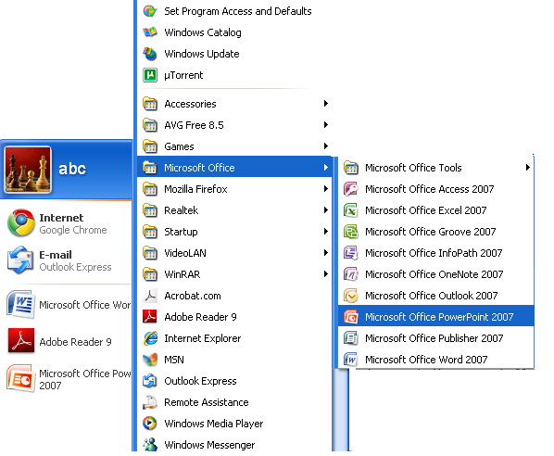Click the chess user account picture
554x456 pixels.
pyautogui.click(x=28, y=170)
